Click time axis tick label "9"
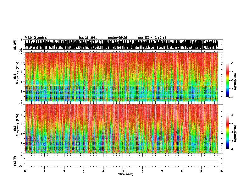 click(201, 171)
